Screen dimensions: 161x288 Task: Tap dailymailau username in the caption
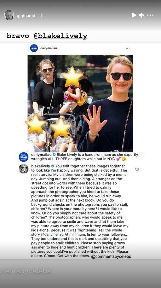[41, 155]
